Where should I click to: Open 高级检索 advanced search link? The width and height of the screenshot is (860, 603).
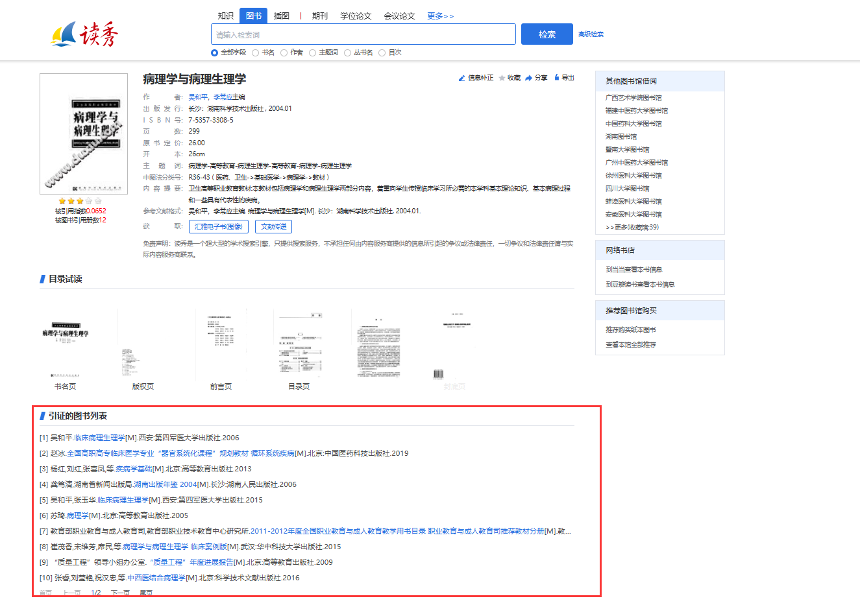591,34
